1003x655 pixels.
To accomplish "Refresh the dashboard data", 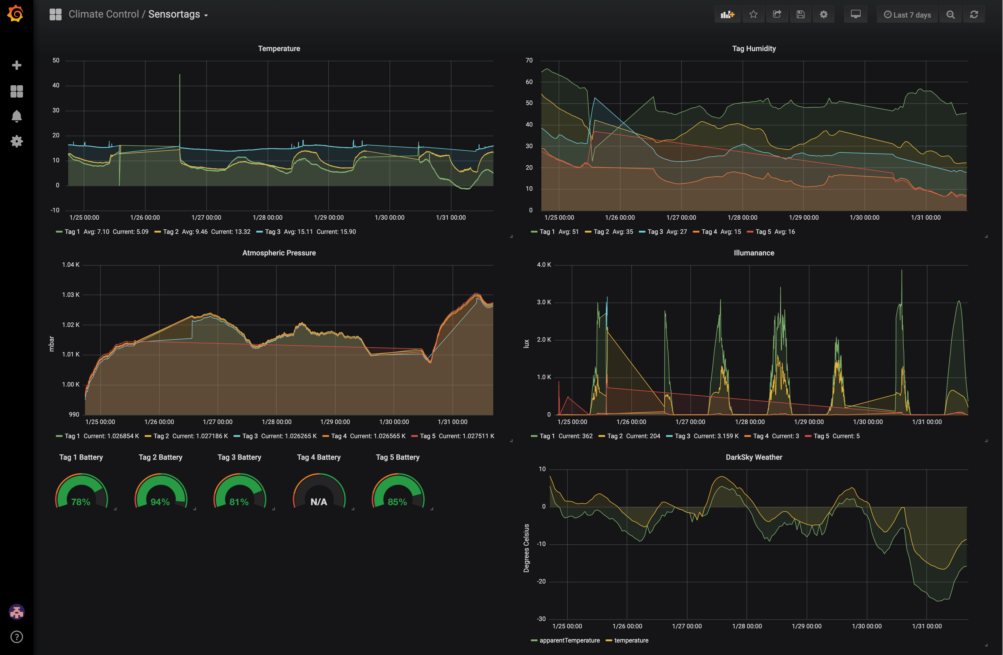I will 974,14.
